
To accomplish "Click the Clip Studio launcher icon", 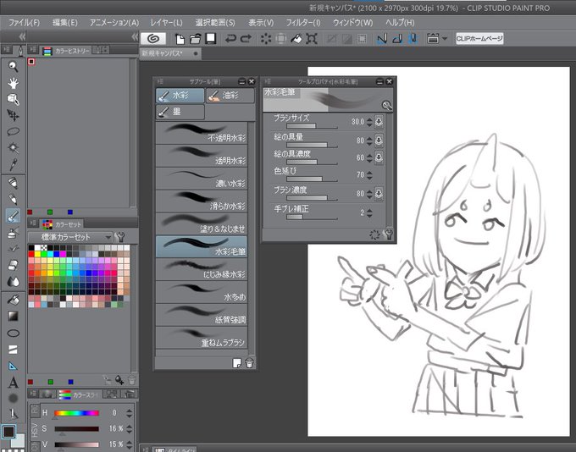I will [x=153, y=39].
